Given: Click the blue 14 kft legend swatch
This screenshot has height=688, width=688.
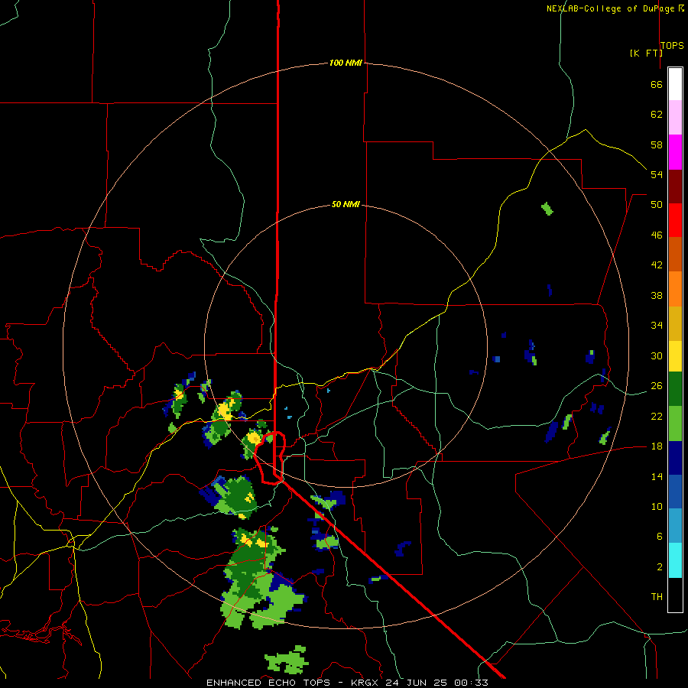Looking at the screenshot, I should [x=675, y=492].
